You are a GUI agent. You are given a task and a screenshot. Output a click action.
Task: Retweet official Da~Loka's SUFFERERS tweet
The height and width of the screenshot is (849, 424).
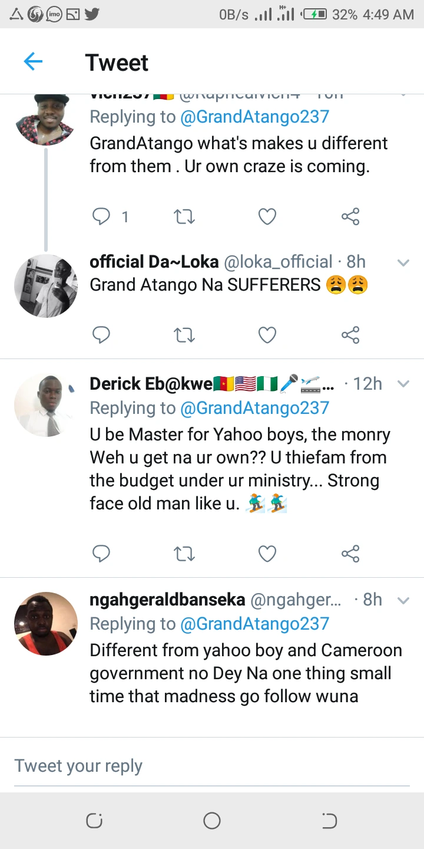pyautogui.click(x=184, y=335)
